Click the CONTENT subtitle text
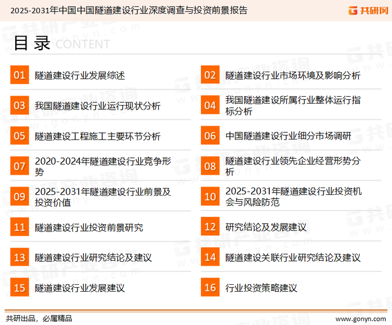The width and height of the screenshot is (392, 325). 83,44
